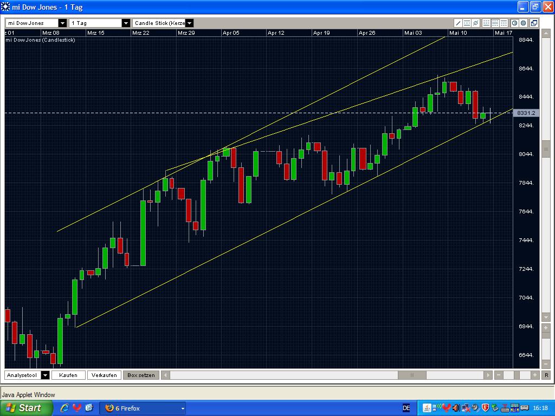Click the horizontal zoom minus button
Image resolution: width=555 pixels, height=416 pixels.
pyautogui.click(x=499, y=375)
